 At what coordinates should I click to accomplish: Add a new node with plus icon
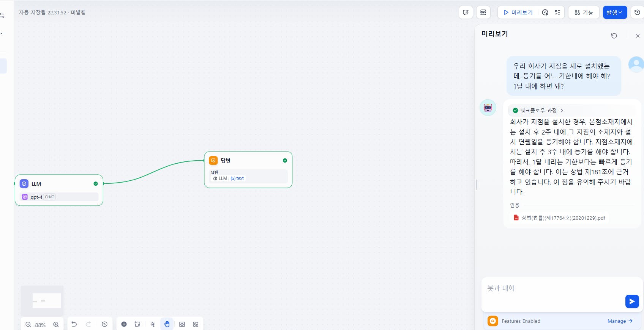(x=124, y=324)
